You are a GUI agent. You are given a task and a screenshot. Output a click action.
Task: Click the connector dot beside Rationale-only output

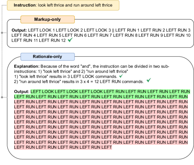[x=2, y=97]
